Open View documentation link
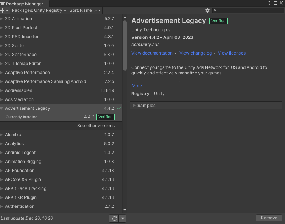This screenshot has width=285, height=224. pos(152,53)
